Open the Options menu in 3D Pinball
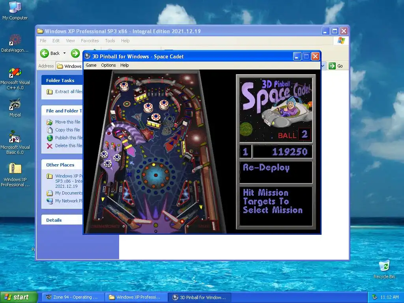 pyautogui.click(x=108, y=65)
